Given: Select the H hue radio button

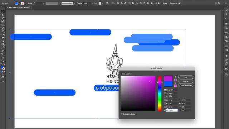Looking at the screenshot, I should tap(165, 90).
